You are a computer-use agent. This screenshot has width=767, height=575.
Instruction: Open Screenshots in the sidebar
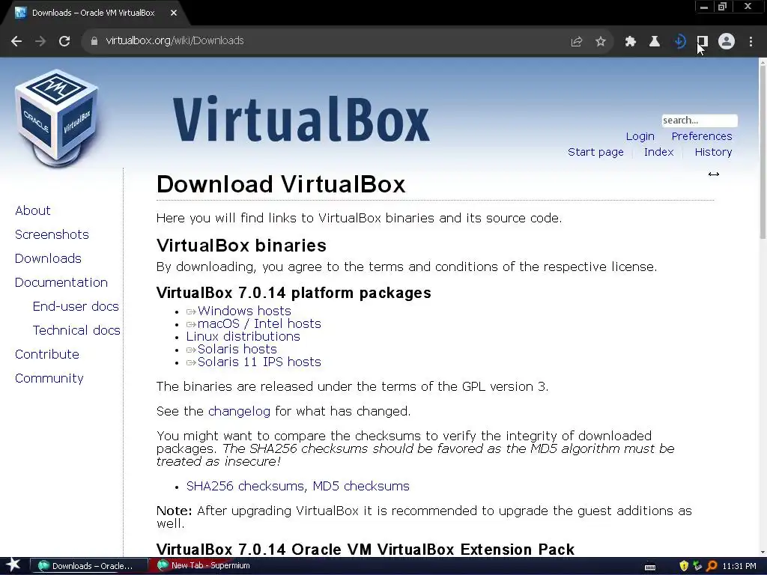point(52,234)
